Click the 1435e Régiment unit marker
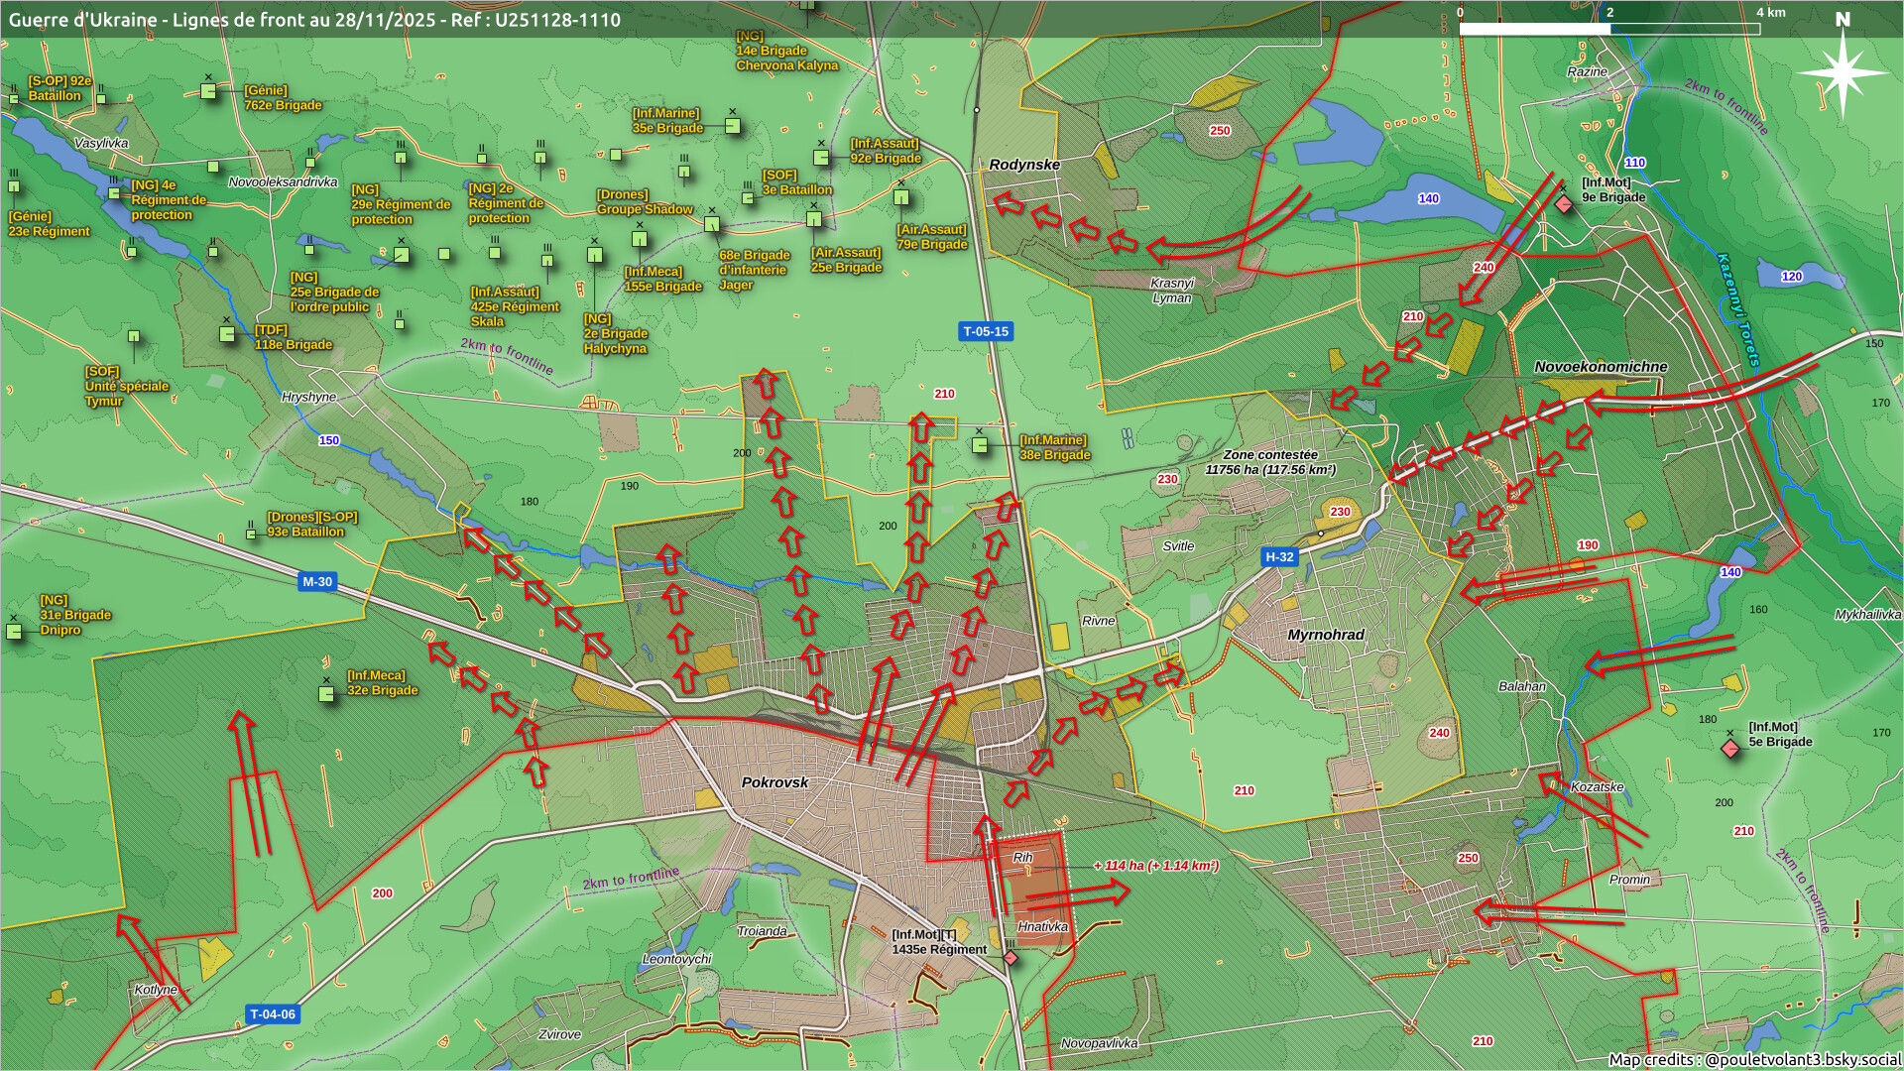Viewport: 1904px width, 1071px height. pos(1010,958)
